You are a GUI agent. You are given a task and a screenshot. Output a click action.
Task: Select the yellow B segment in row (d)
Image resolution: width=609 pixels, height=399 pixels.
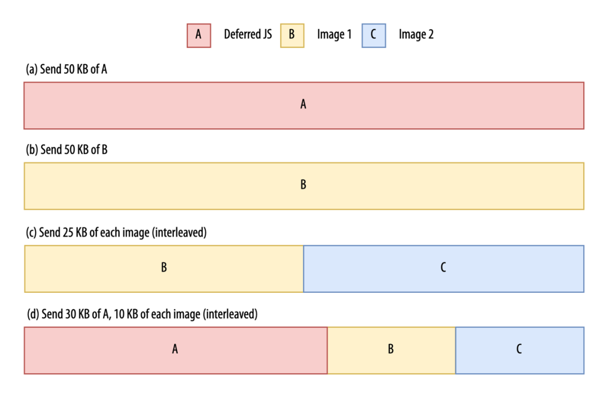[391, 350]
